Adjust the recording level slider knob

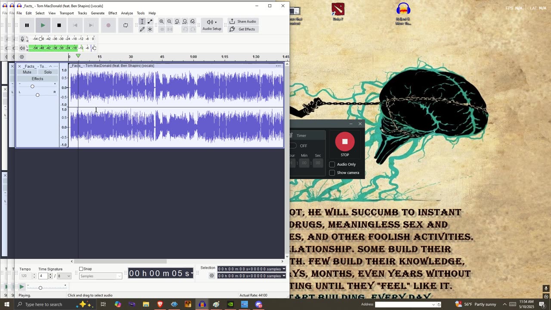[x=41, y=39]
